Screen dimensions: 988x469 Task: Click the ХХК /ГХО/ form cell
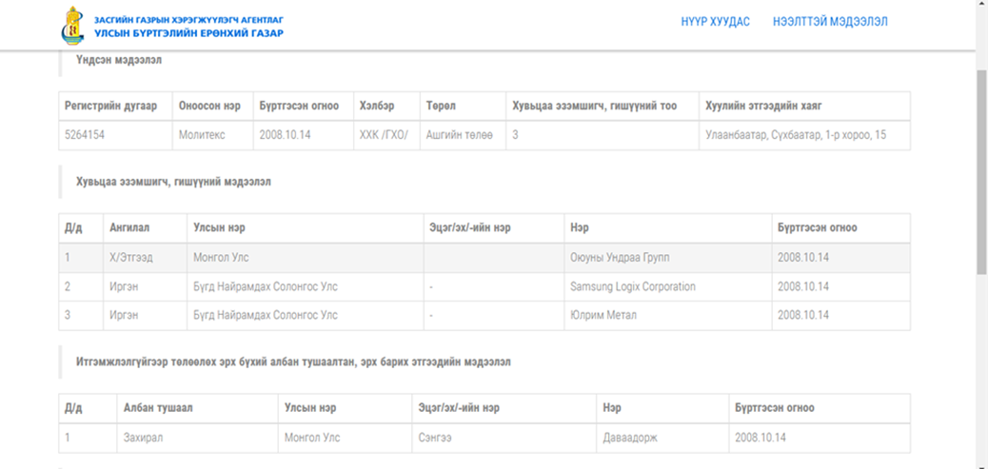[x=386, y=135]
